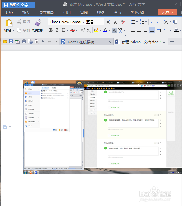This screenshot has height=206, width=182.
Task: Apply superscript X² formatting
Action: (82, 30)
